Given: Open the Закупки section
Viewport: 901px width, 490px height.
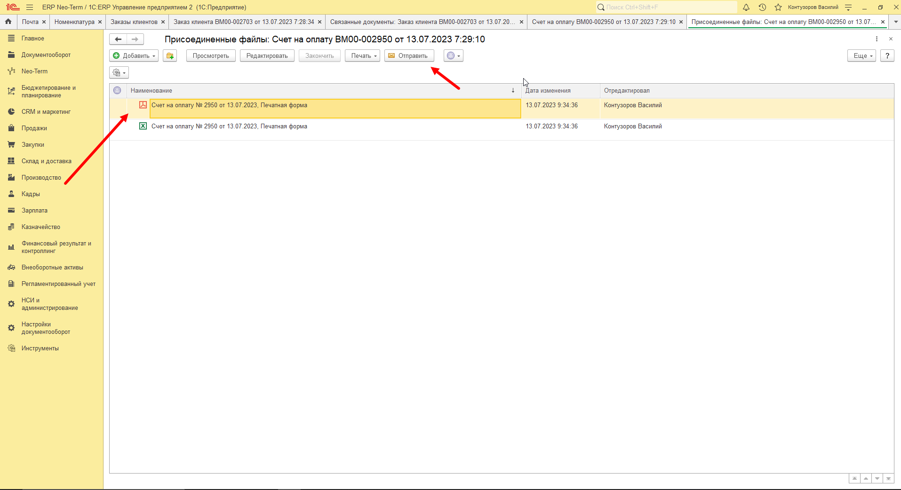Looking at the screenshot, I should coord(33,144).
